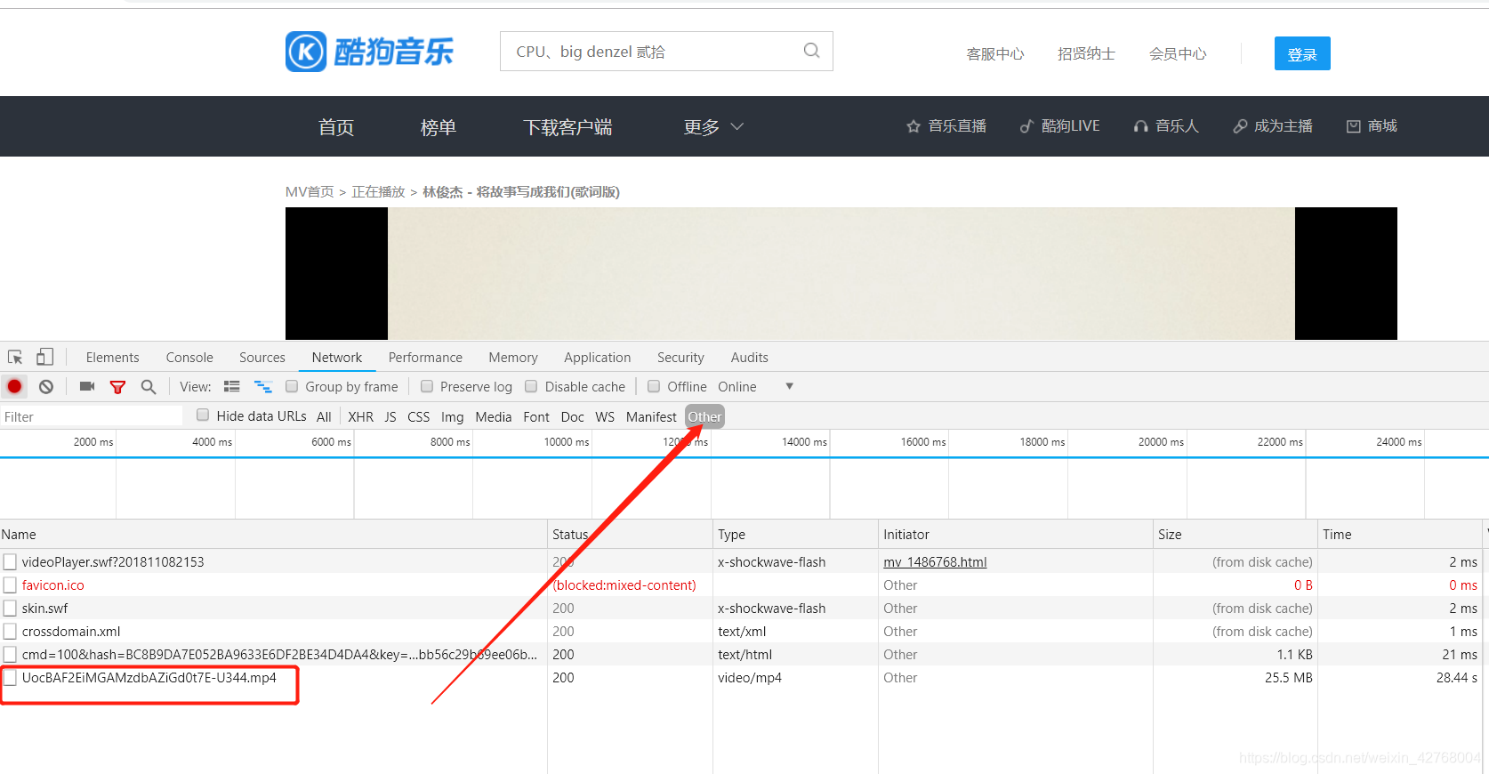
Task: Switch to the Audits tab
Action: (x=749, y=357)
